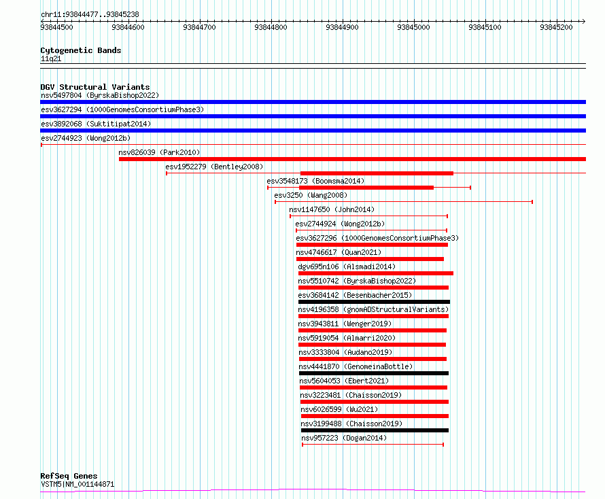Click ruler position 93845000

click(413, 27)
